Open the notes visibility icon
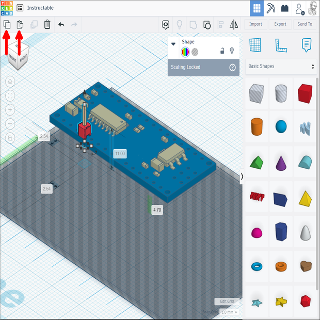 tap(166, 25)
